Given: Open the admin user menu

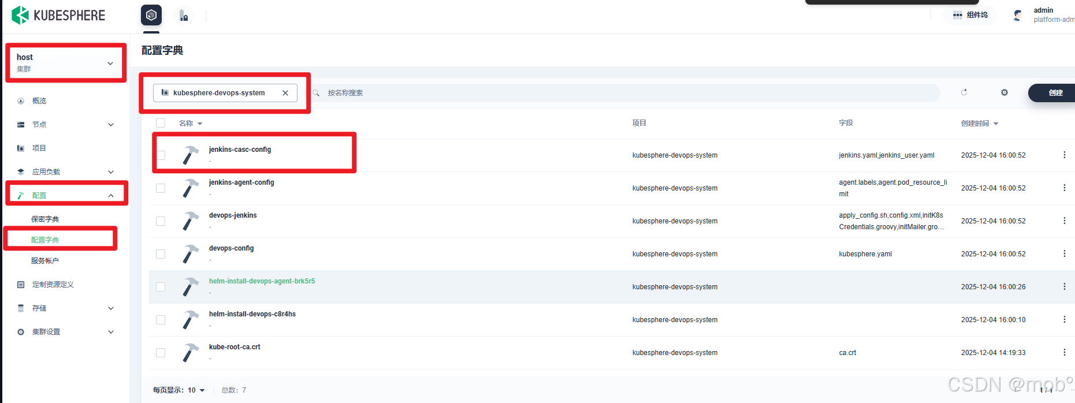Looking at the screenshot, I should [1044, 15].
